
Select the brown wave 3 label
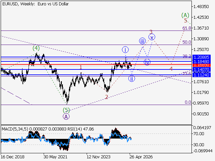151,32
